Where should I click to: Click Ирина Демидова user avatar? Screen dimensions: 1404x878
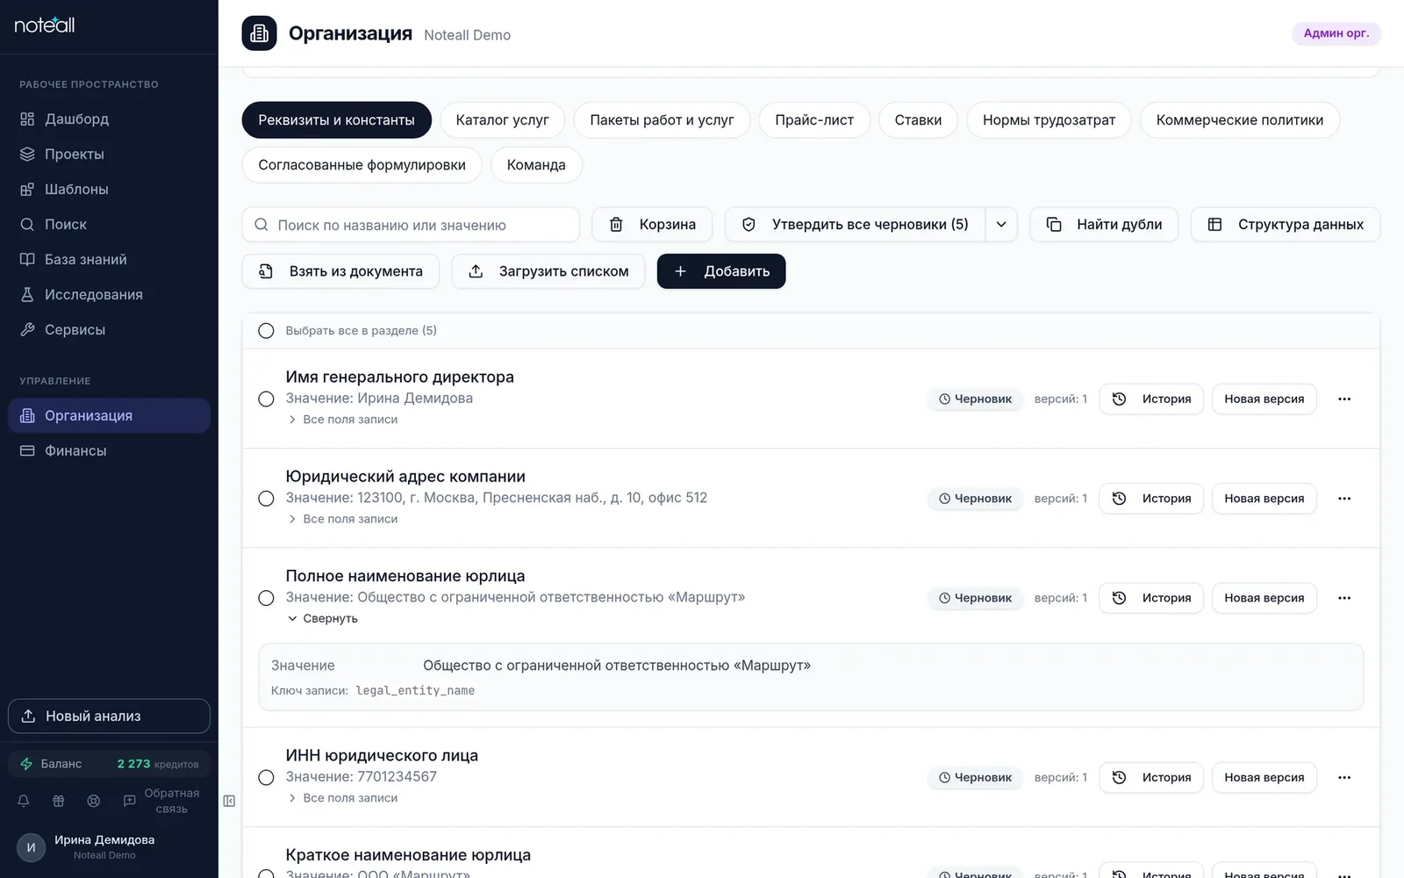(32, 847)
